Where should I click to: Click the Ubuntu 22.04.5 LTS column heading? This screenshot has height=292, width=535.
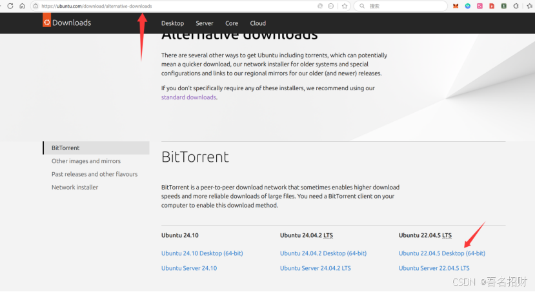pyautogui.click(x=425, y=235)
